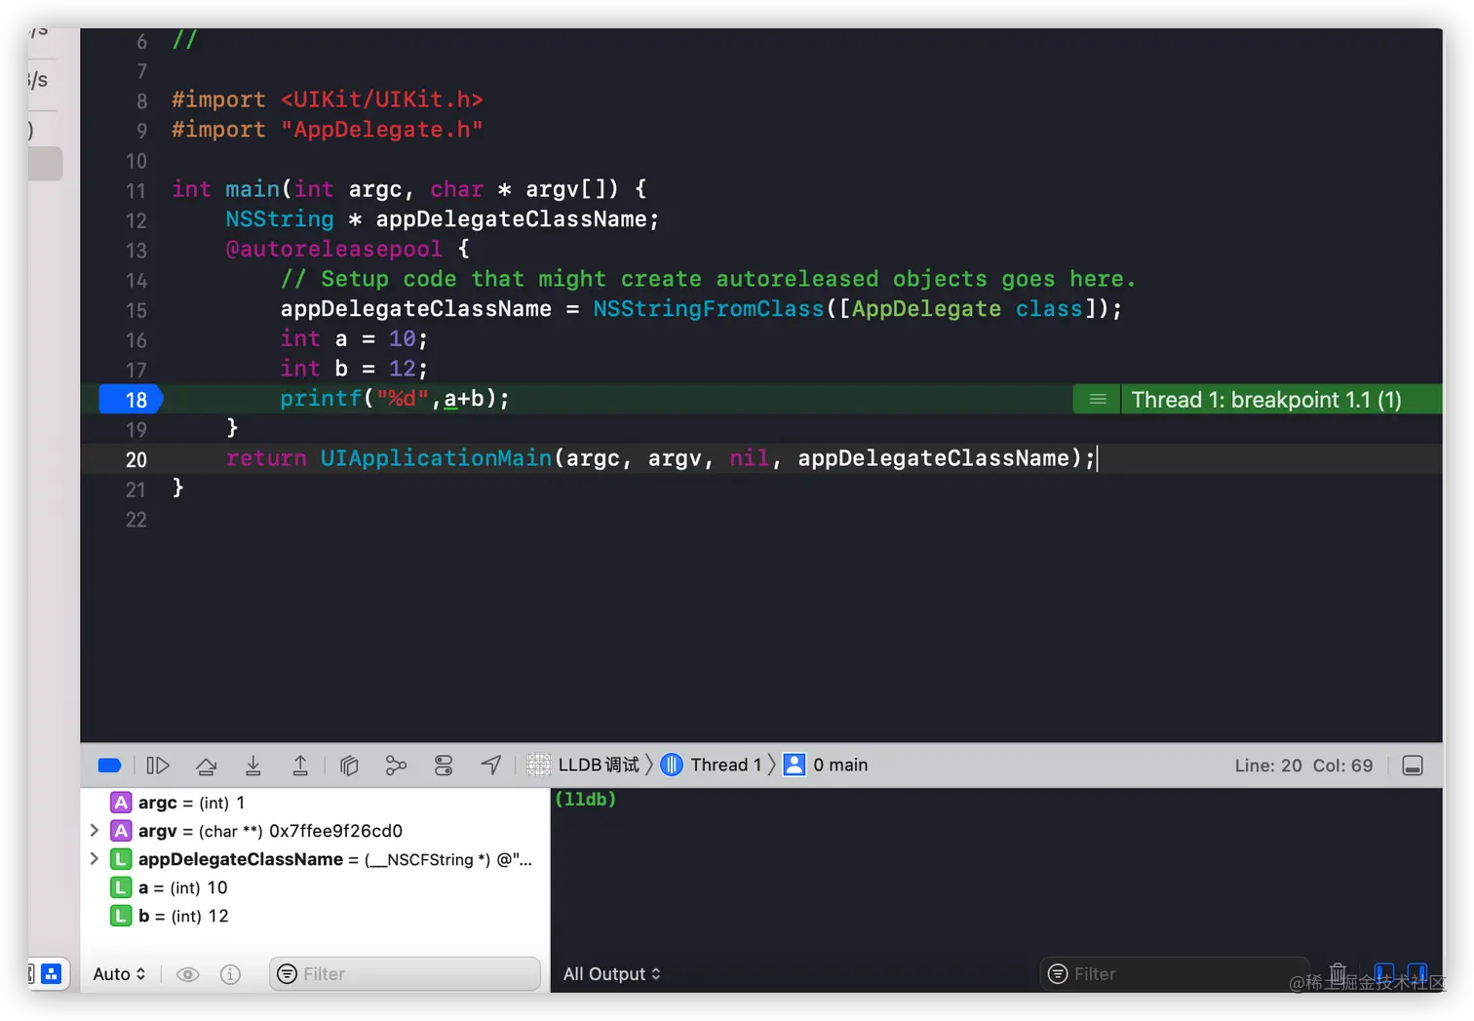1474x1021 pixels.
Task: Click the argument icon beside argv
Action: 121,831
